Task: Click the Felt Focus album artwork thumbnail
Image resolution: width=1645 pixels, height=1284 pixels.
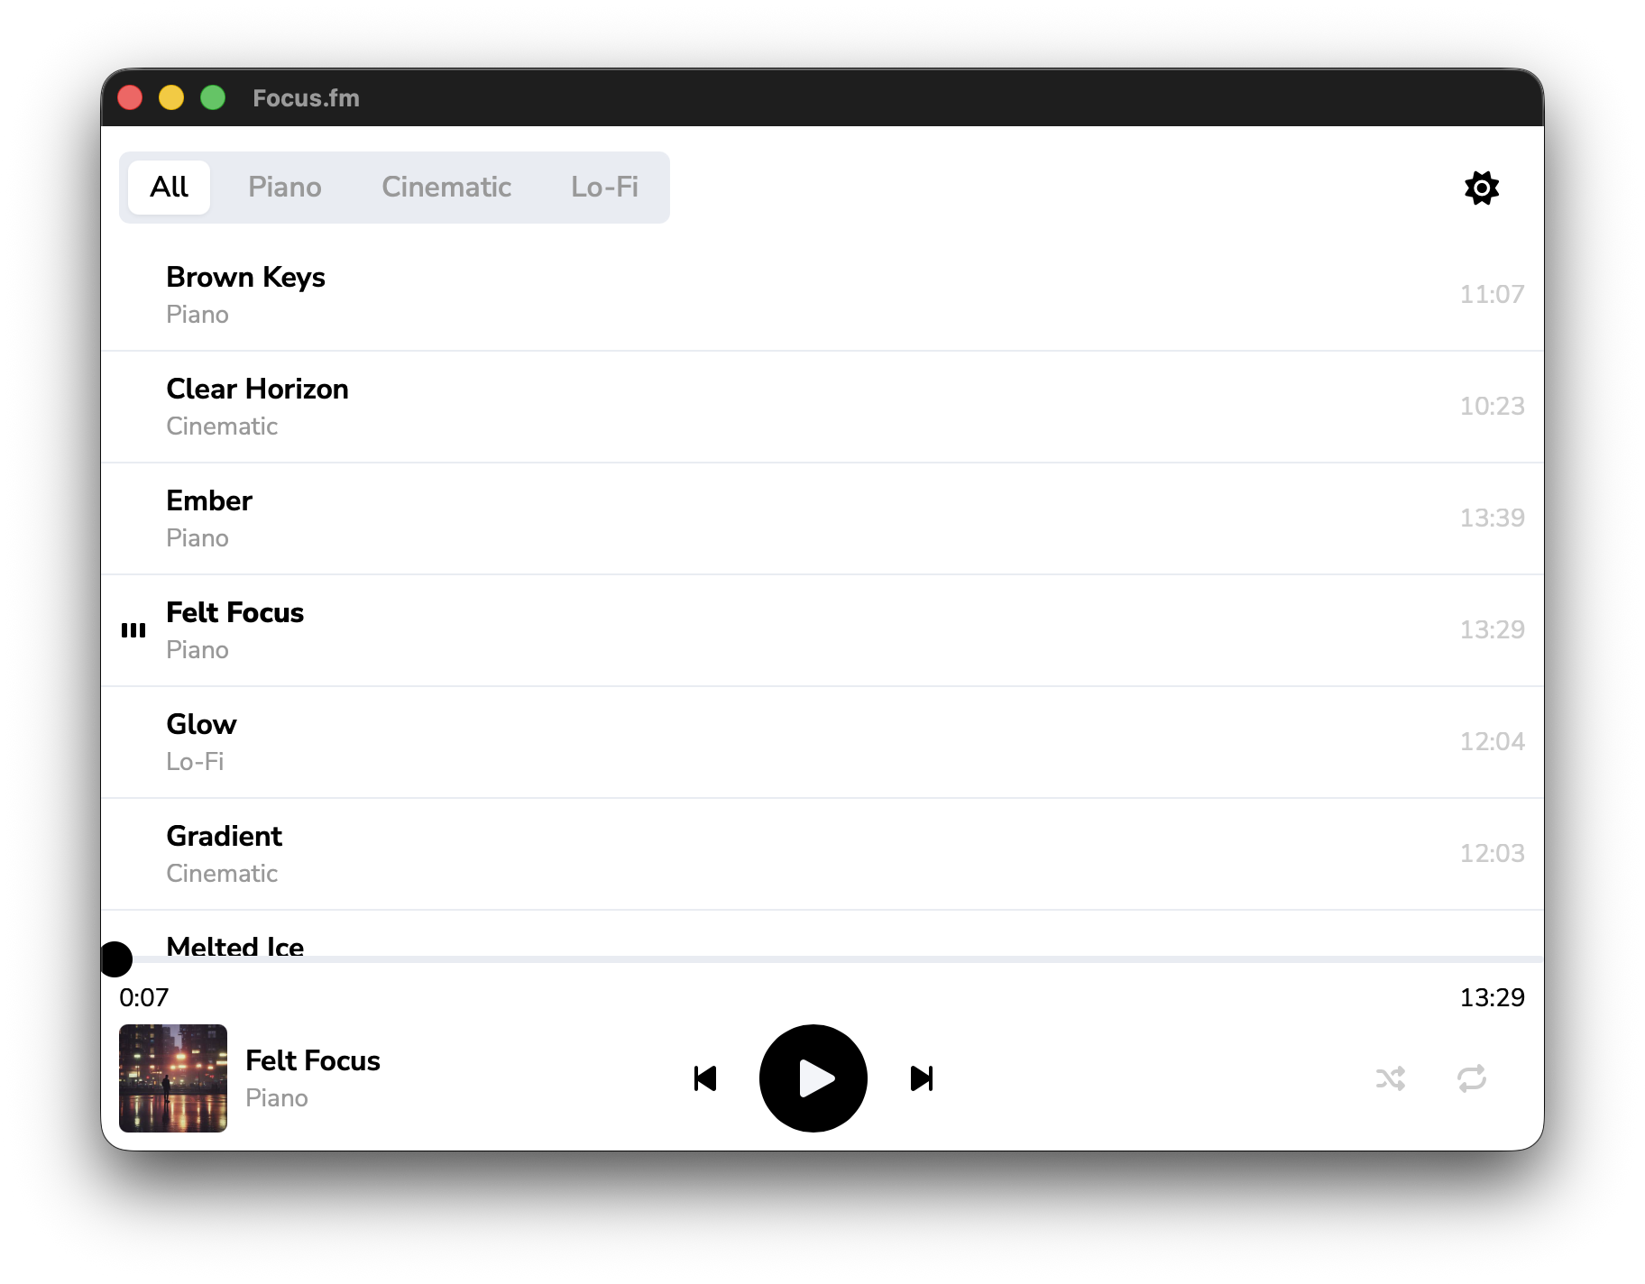Action: tap(173, 1078)
